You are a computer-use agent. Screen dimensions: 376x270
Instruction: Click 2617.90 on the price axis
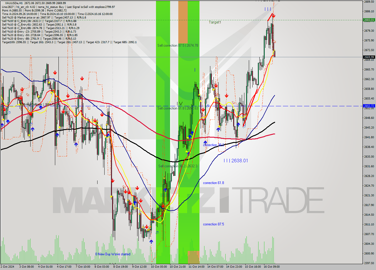(x=369, y=205)
